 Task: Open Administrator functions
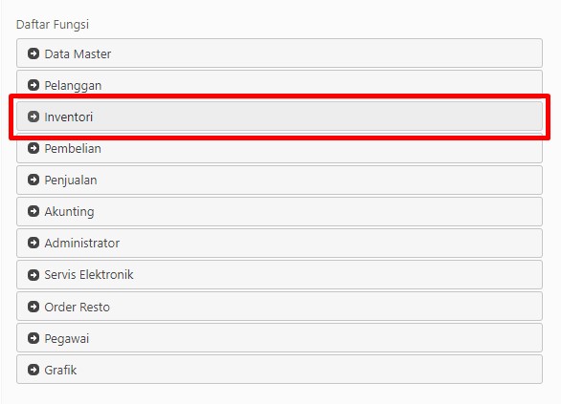point(280,243)
